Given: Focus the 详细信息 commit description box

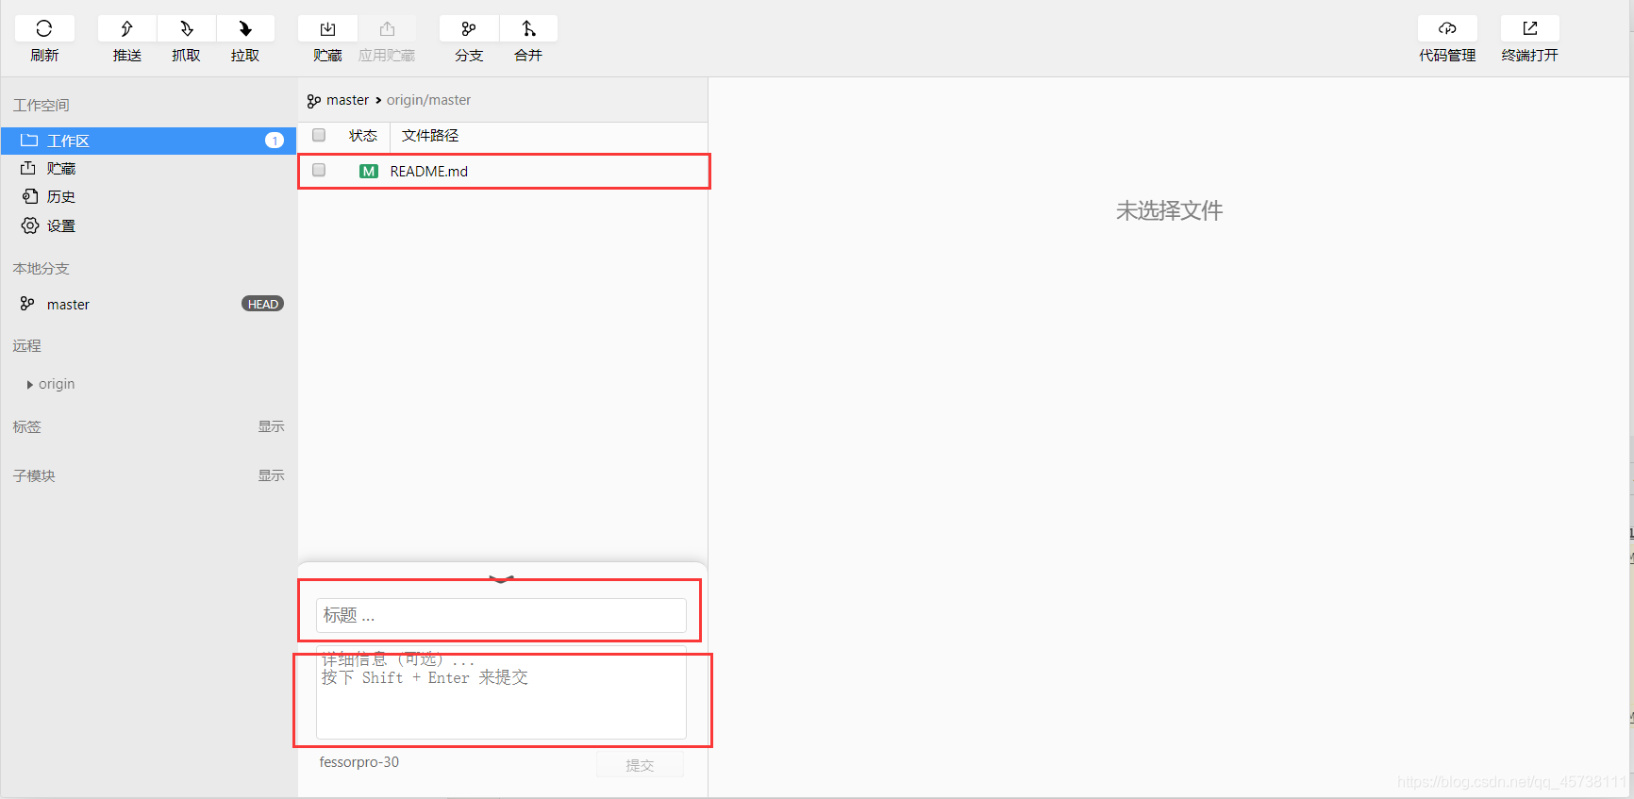Looking at the screenshot, I should pyautogui.click(x=501, y=692).
